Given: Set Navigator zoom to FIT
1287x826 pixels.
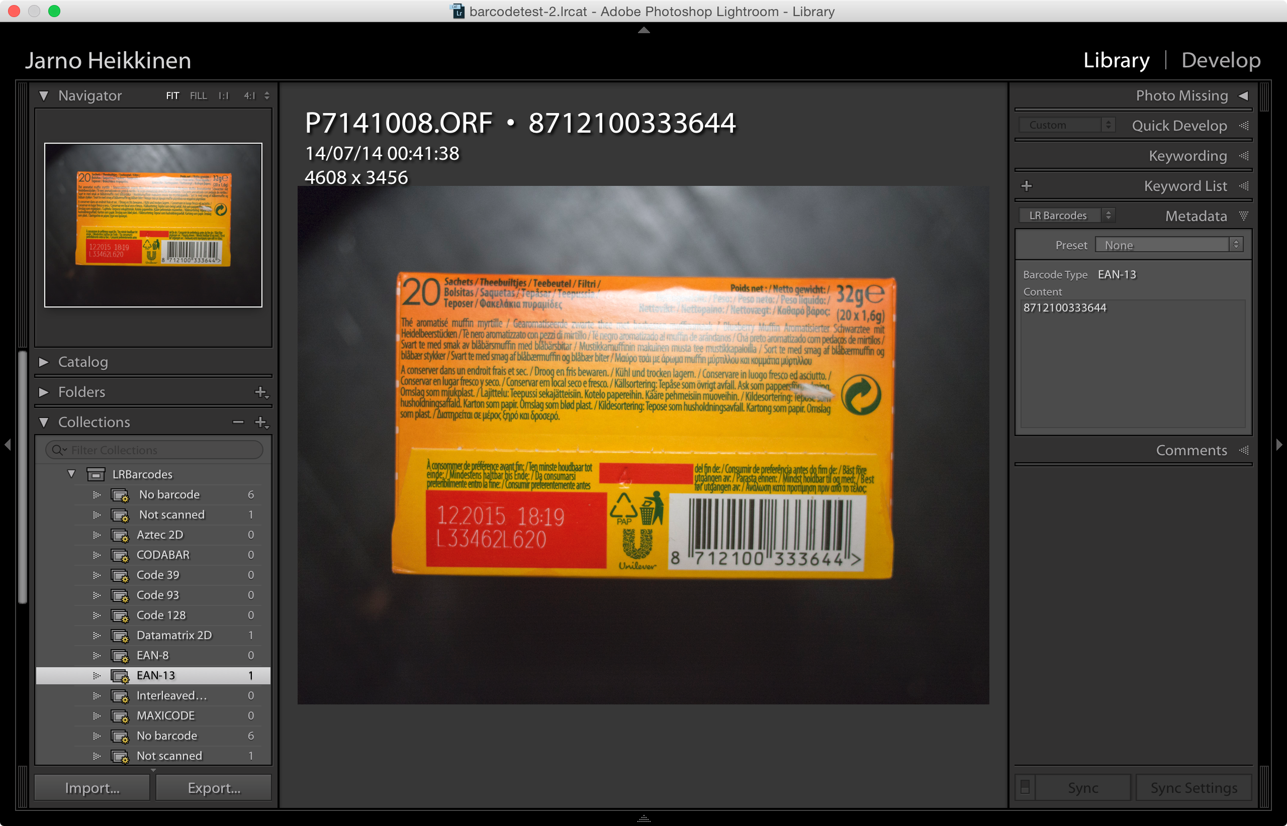Looking at the screenshot, I should (x=172, y=96).
